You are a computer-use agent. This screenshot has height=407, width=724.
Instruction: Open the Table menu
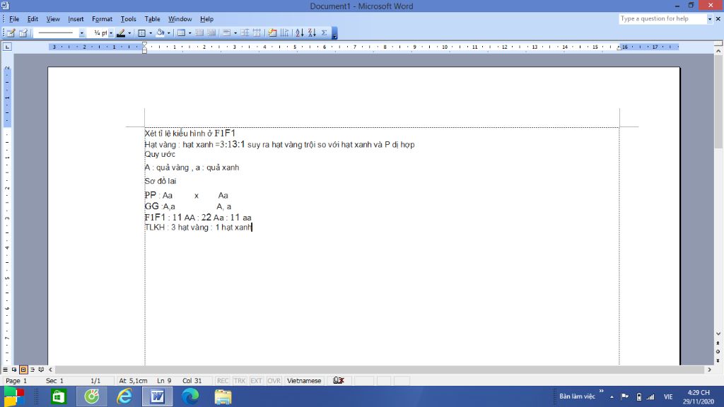click(153, 19)
